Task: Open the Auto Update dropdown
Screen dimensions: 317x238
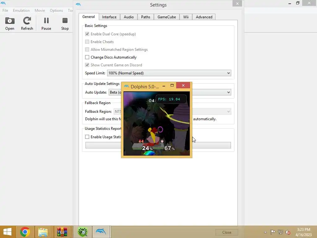Action: pos(211,92)
